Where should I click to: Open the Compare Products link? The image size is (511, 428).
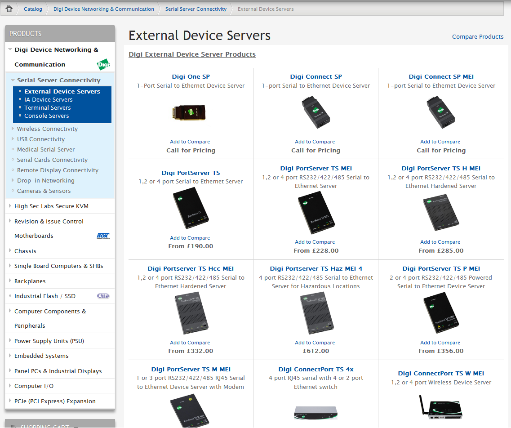[x=477, y=36]
